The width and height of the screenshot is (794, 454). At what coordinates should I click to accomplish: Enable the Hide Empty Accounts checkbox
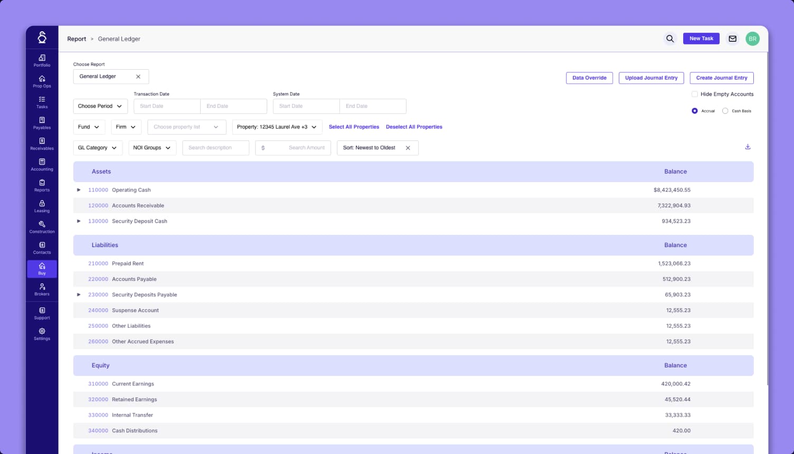pyautogui.click(x=695, y=93)
